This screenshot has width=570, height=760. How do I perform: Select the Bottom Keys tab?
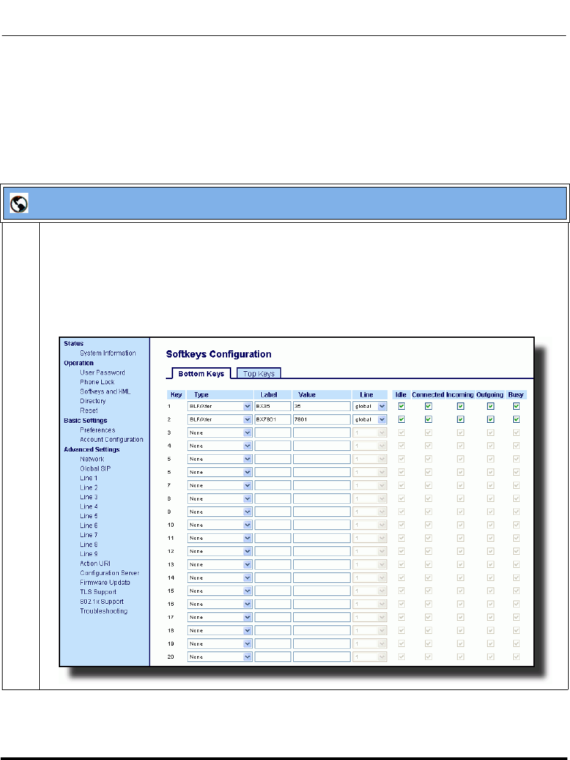click(201, 373)
